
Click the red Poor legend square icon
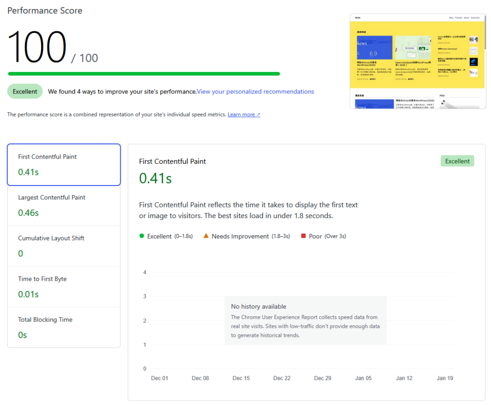pos(303,236)
